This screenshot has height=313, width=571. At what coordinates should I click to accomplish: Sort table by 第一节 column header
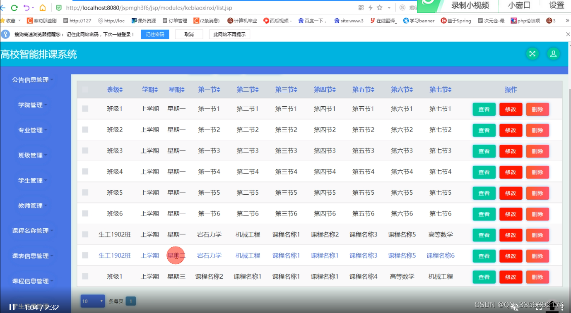tap(209, 90)
